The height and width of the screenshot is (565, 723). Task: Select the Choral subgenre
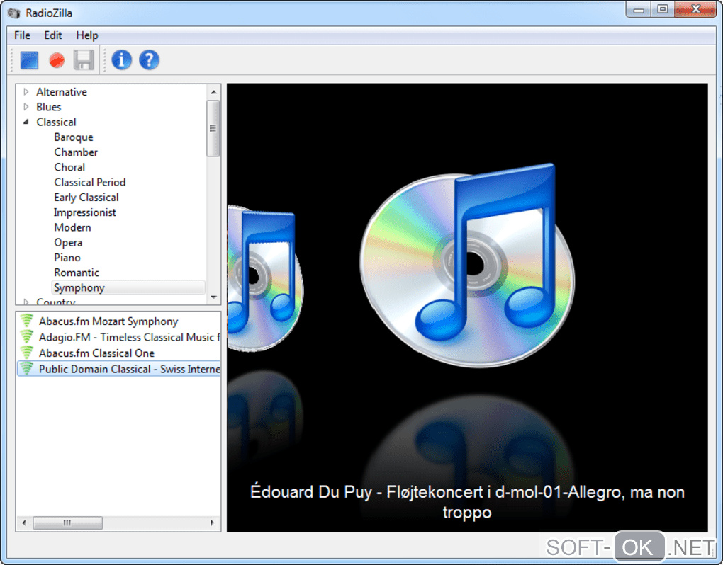(69, 167)
